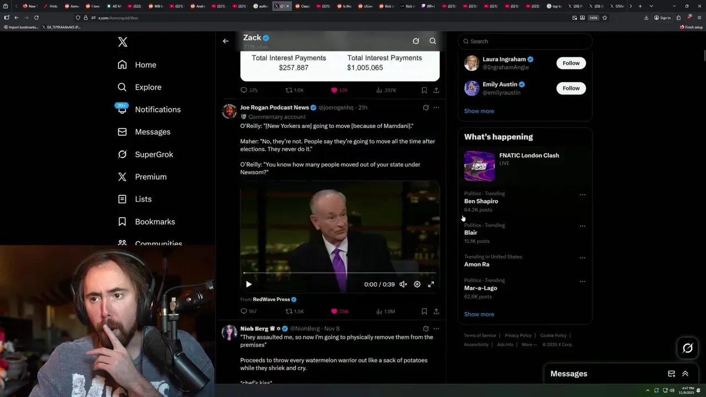Open Messages from the sidebar

click(144, 132)
